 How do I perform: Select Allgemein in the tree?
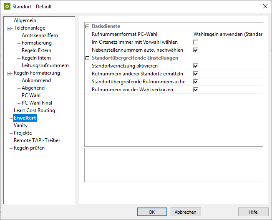tap(25, 20)
